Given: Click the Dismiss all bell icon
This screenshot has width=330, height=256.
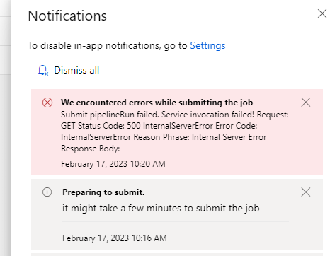Looking at the screenshot, I should click(43, 70).
